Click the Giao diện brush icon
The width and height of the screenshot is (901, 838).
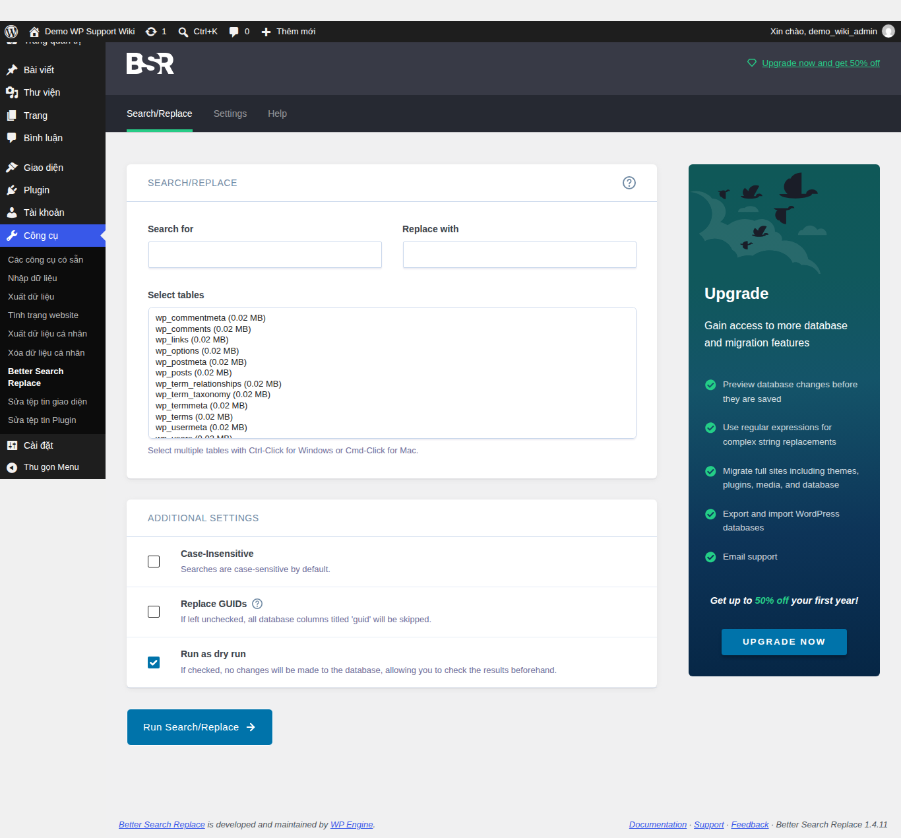pyautogui.click(x=12, y=168)
